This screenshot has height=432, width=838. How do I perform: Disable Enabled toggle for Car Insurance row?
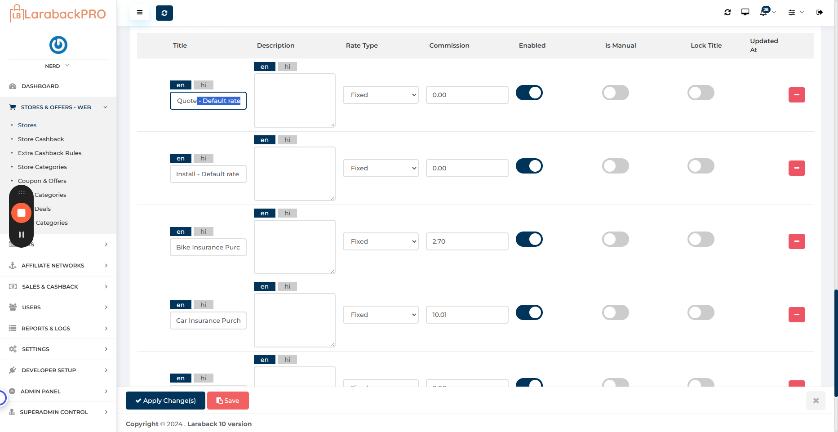(x=529, y=312)
